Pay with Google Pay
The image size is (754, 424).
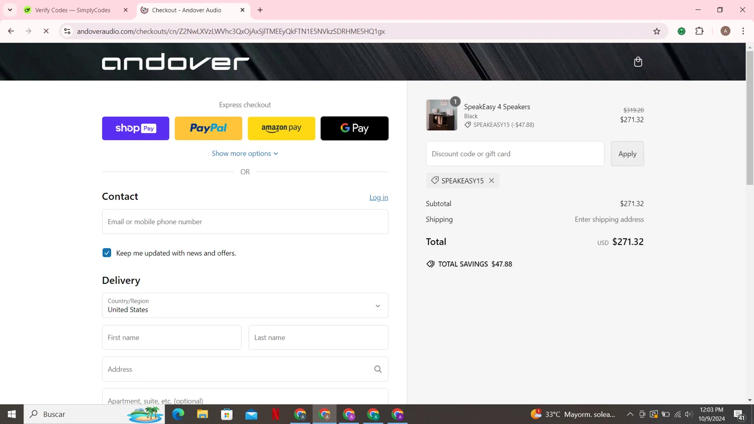click(354, 128)
